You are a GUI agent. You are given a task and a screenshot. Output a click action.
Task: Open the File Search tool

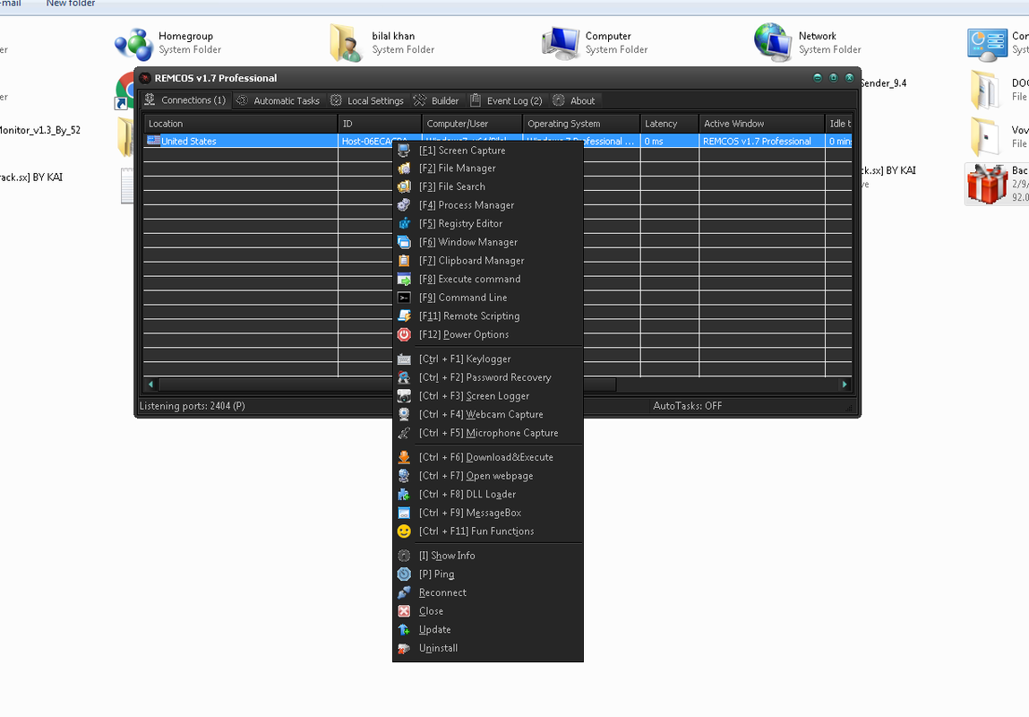point(454,186)
